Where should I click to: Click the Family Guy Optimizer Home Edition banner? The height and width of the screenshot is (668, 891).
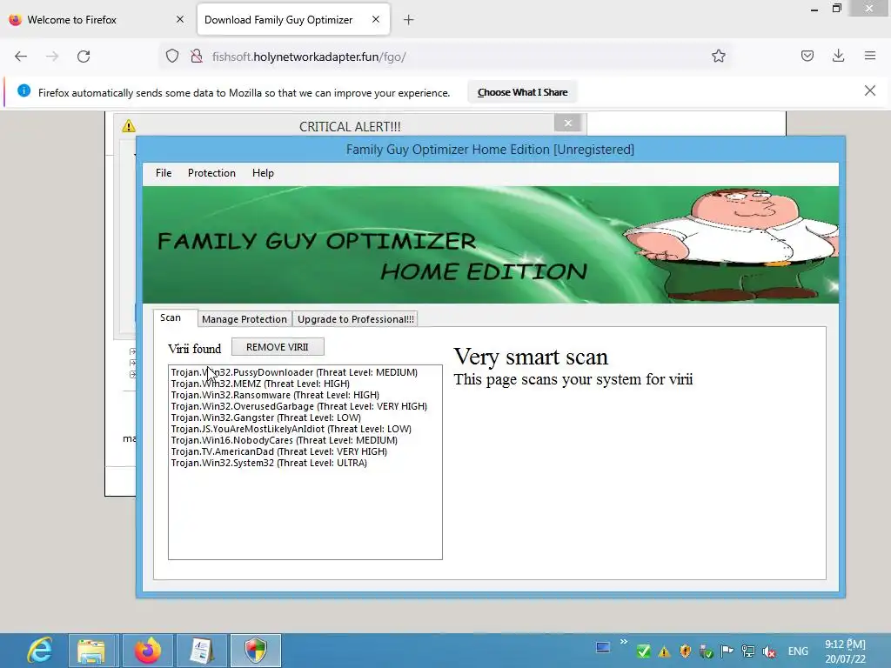click(491, 244)
